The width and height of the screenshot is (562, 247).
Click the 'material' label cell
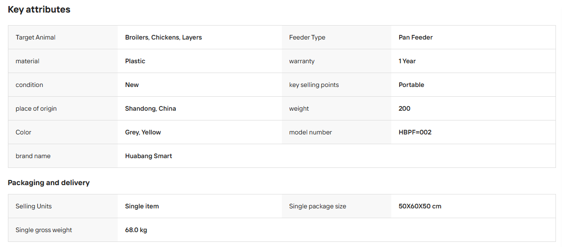[63, 61]
